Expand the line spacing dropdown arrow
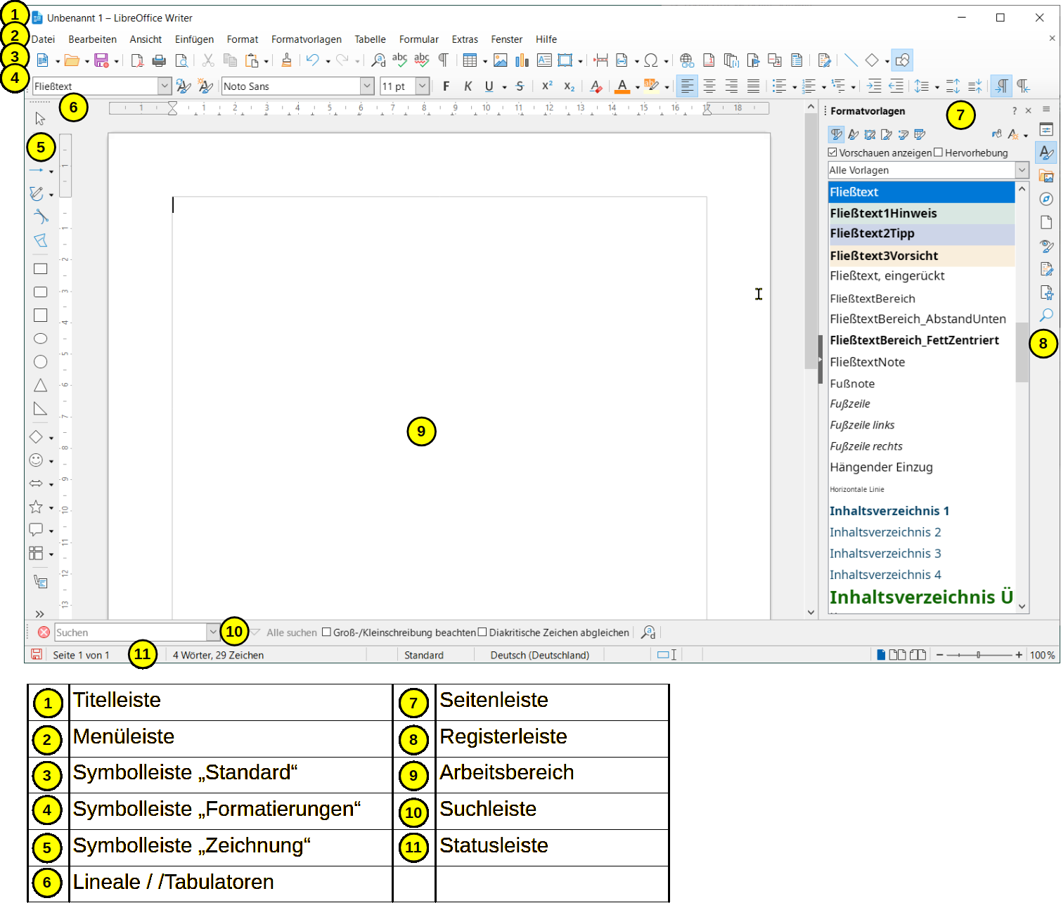The width and height of the screenshot is (1061, 903). pos(937,88)
